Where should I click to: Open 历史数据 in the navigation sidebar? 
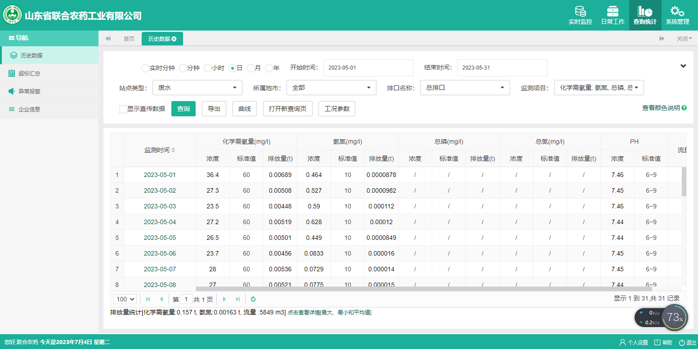[x=49, y=55]
